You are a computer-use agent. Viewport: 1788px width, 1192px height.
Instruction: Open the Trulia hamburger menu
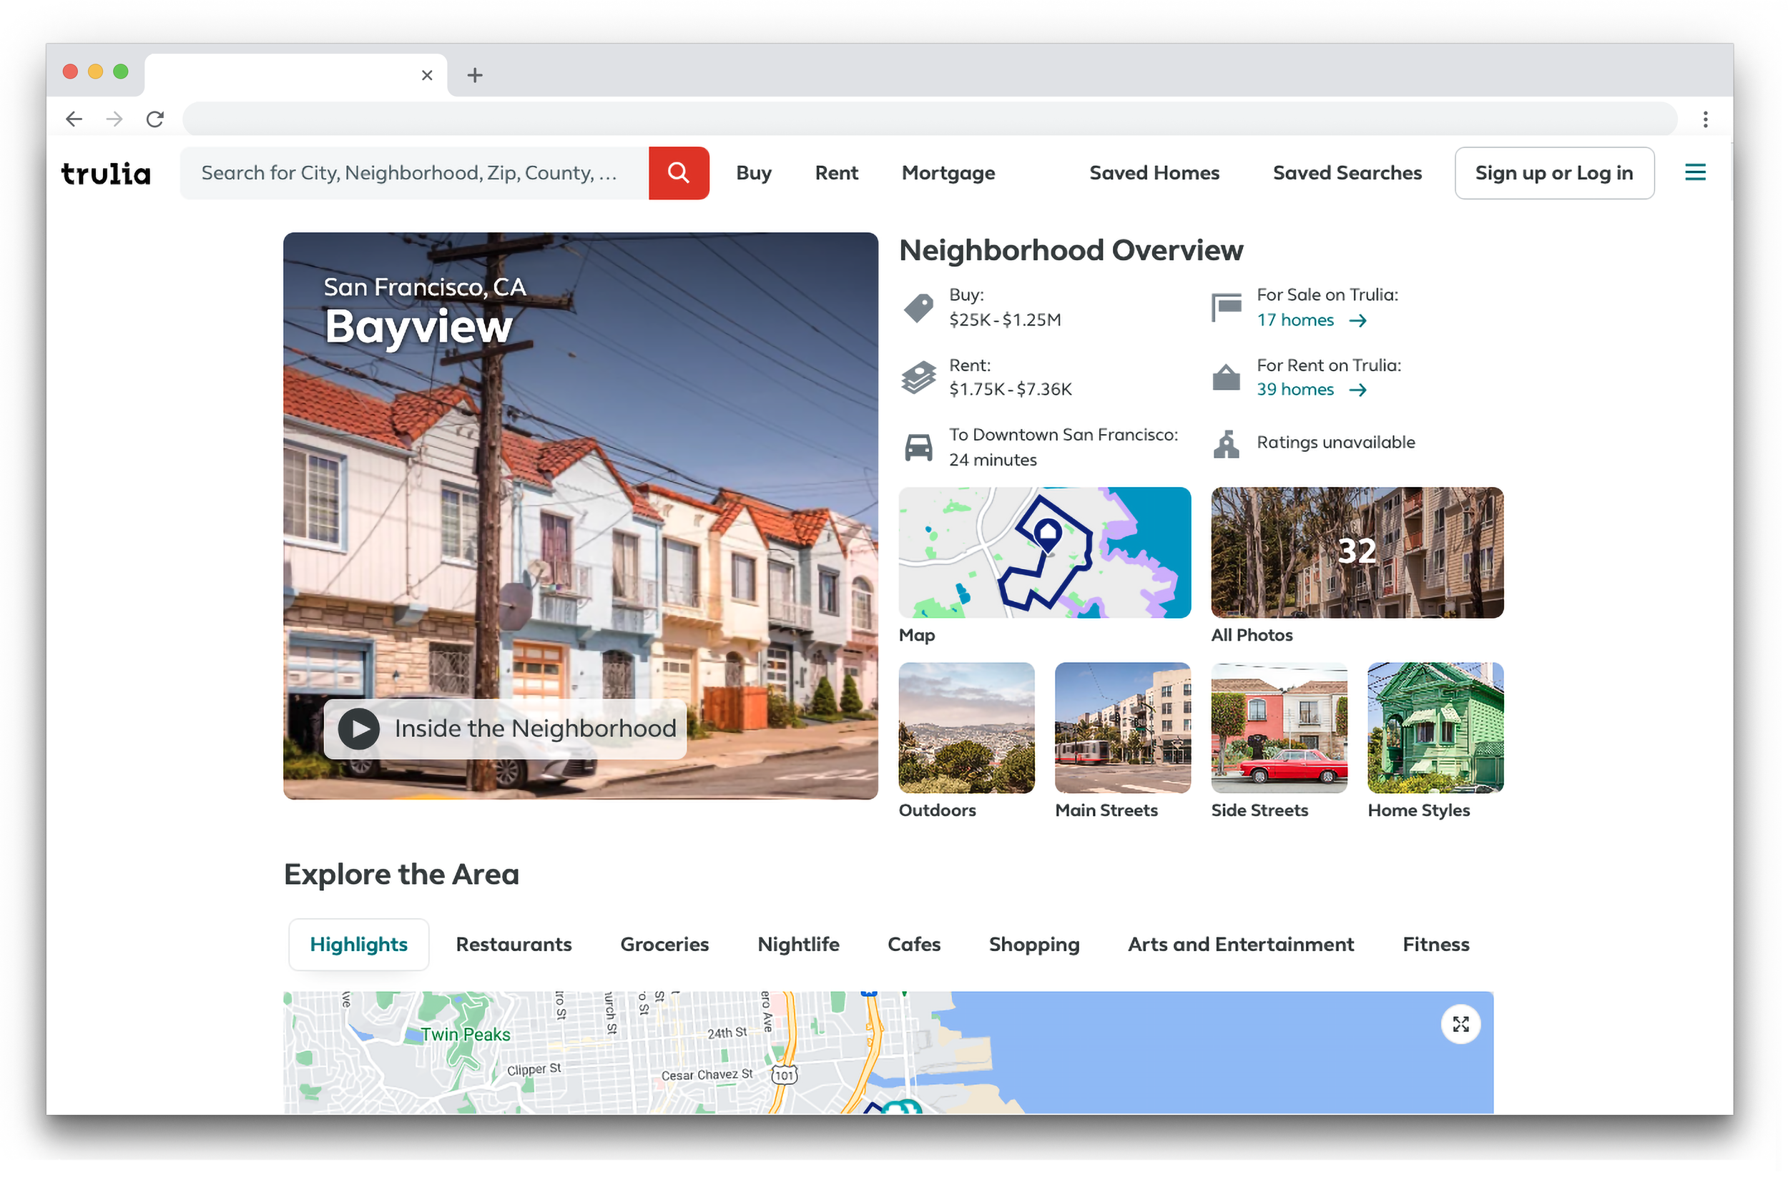pyautogui.click(x=1694, y=172)
